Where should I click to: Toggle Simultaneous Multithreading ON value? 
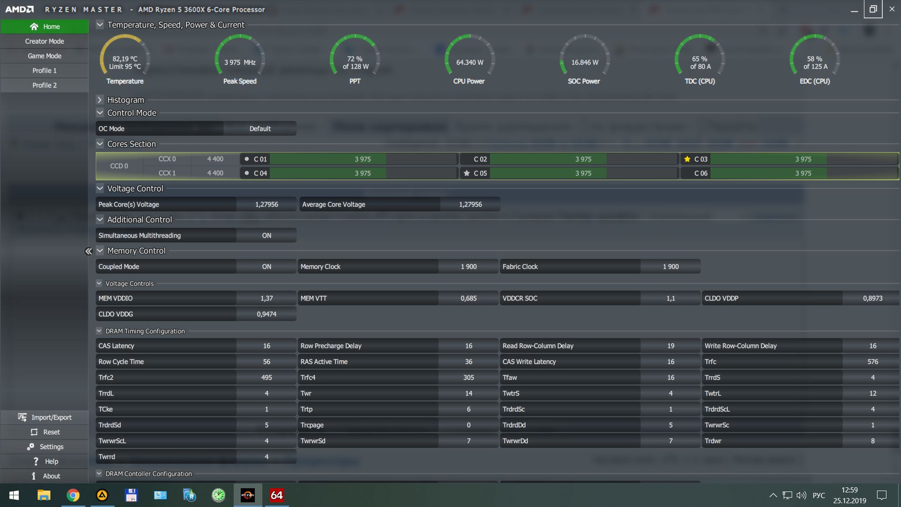point(266,236)
